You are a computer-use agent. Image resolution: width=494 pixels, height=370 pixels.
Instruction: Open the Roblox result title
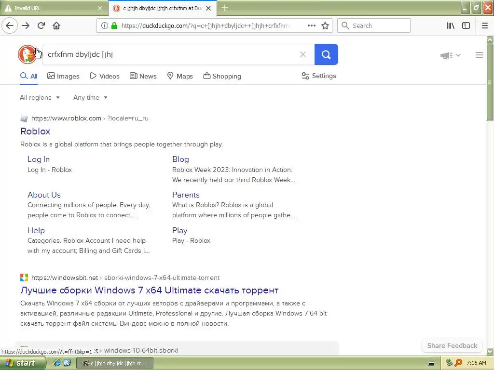(35, 131)
